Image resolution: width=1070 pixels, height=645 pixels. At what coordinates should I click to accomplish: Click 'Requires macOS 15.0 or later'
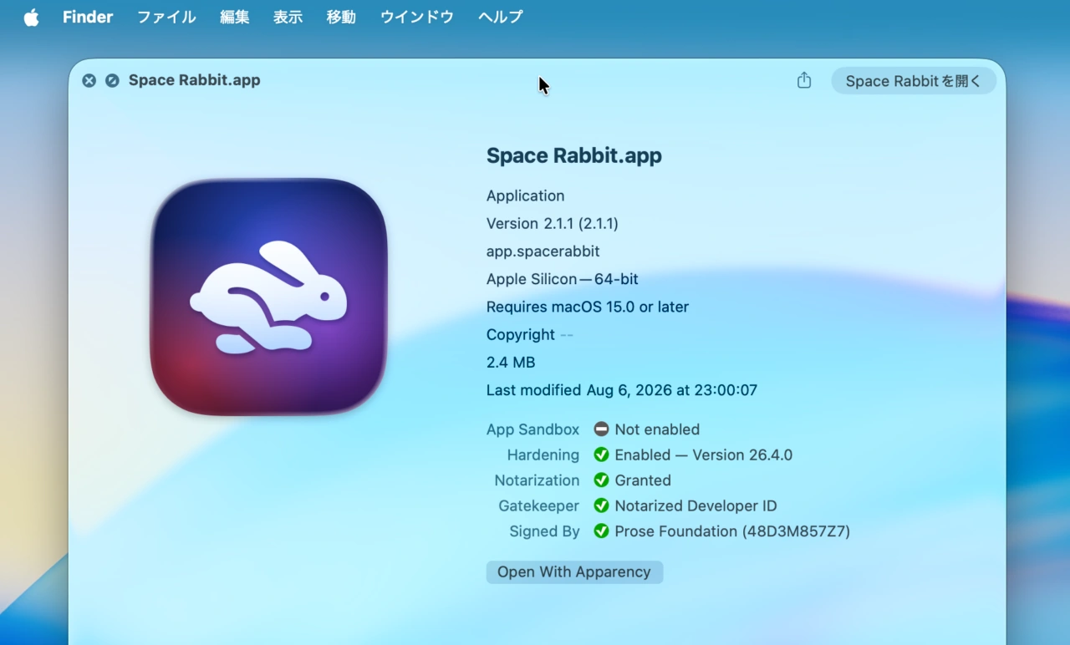coord(588,307)
